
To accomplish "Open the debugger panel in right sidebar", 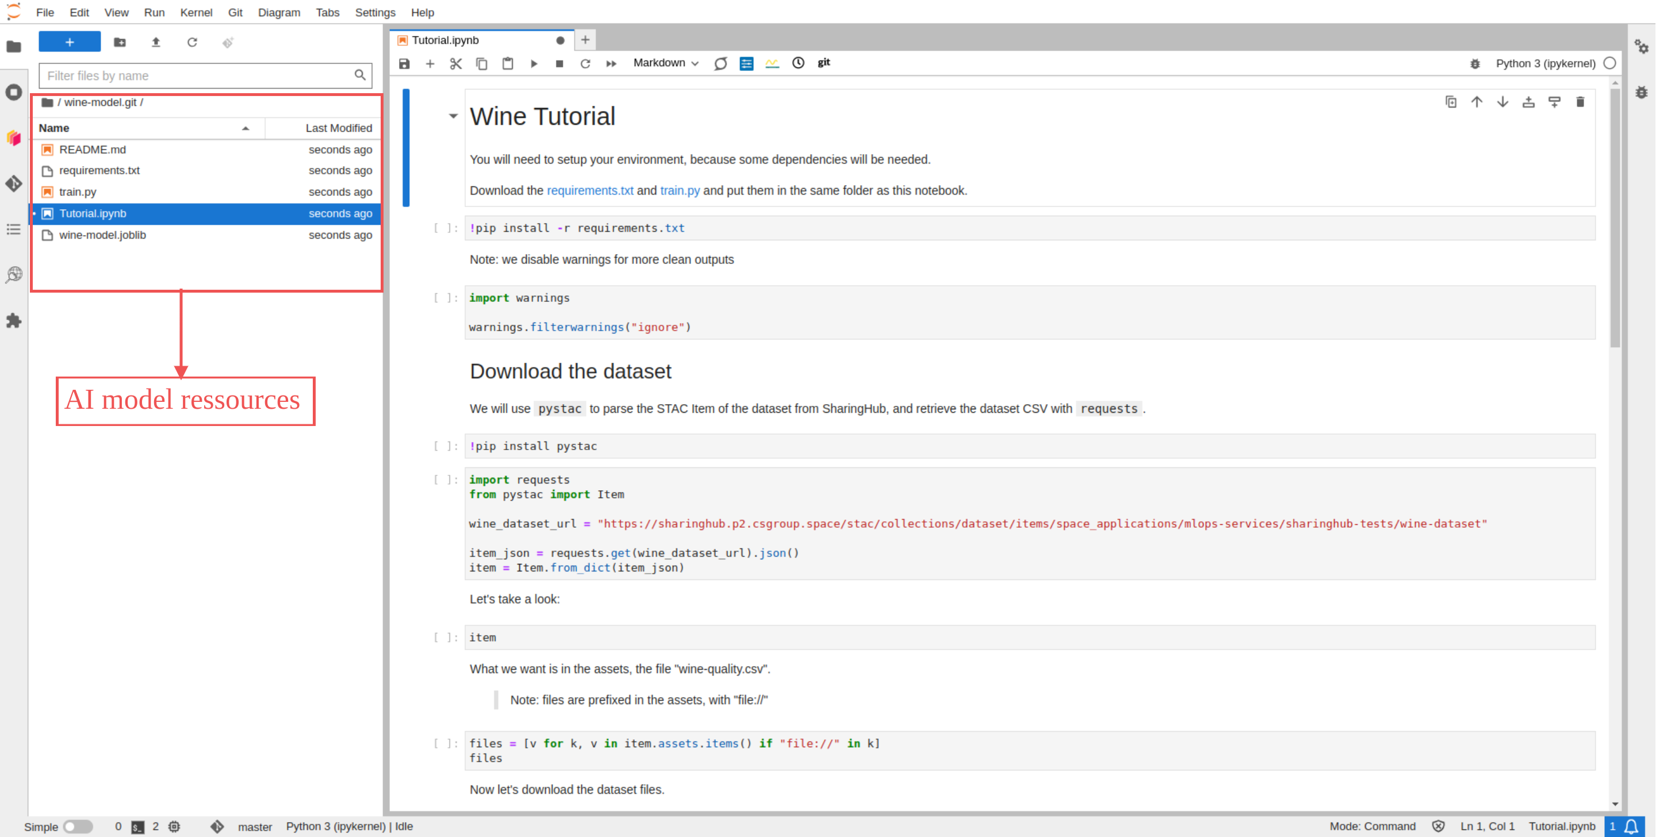I will pyautogui.click(x=1641, y=92).
